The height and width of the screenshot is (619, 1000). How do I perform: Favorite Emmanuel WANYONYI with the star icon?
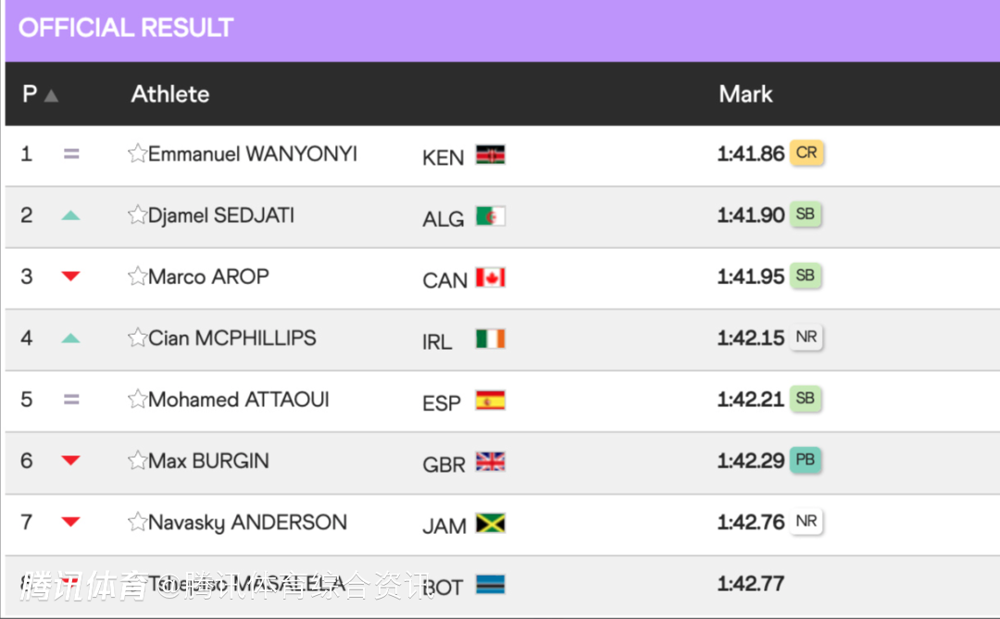(x=137, y=154)
